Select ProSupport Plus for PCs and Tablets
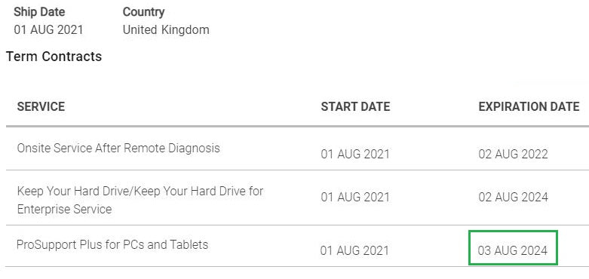The image size is (589, 279). tap(112, 245)
